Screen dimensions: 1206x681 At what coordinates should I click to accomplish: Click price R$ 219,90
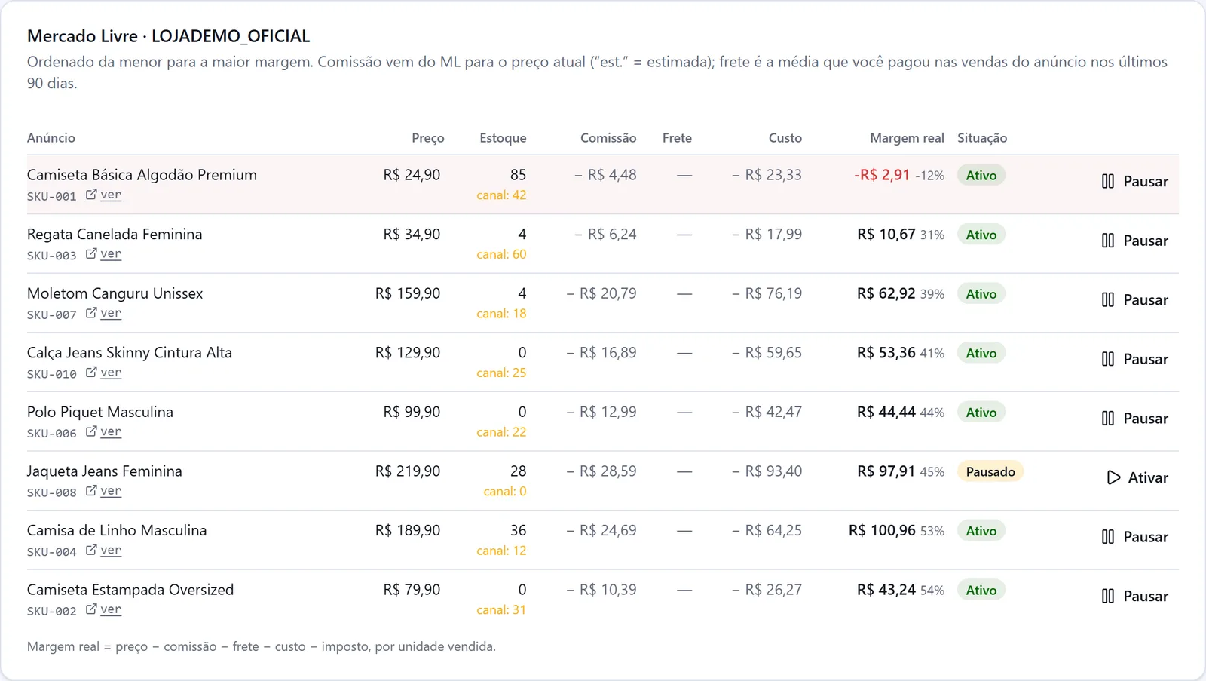point(408,471)
